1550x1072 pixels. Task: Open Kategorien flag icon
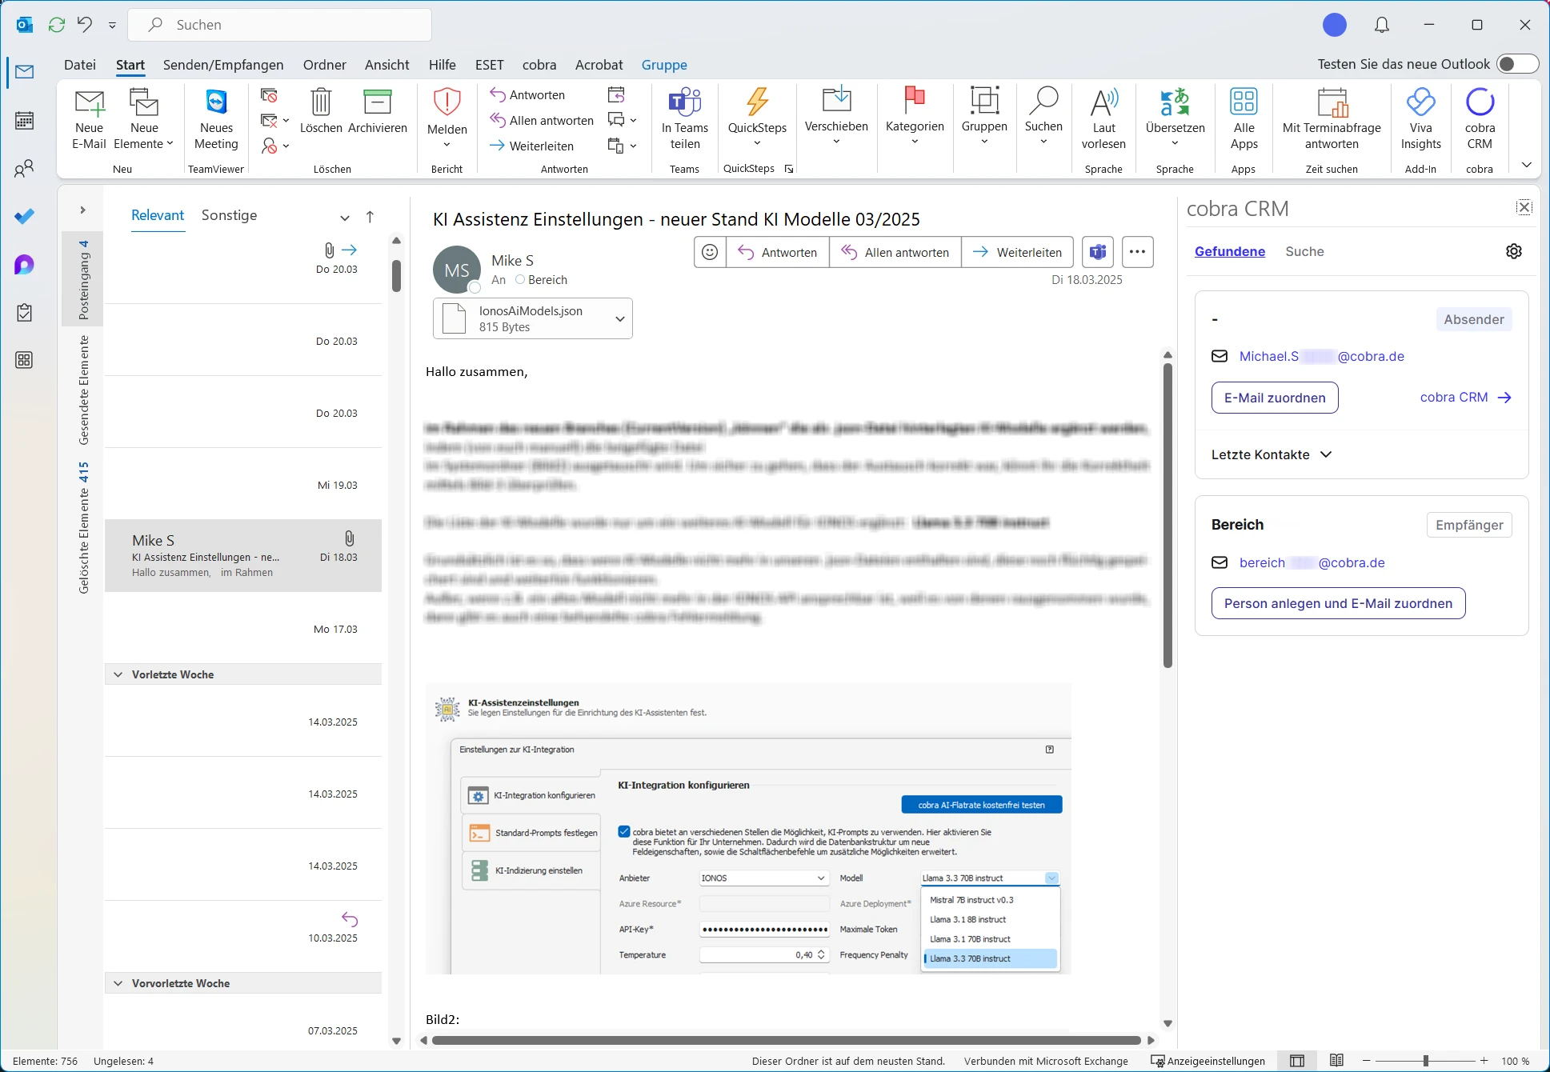click(x=915, y=101)
